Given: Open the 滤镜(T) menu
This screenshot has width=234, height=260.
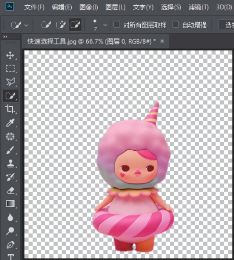Looking at the screenshot, I should point(199,7).
